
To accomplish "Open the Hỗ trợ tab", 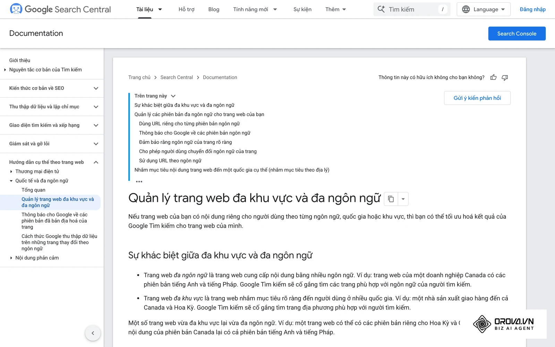I will pos(186,9).
